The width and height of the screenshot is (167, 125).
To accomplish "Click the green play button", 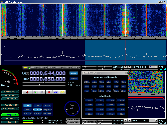I will (x=35, y=92).
